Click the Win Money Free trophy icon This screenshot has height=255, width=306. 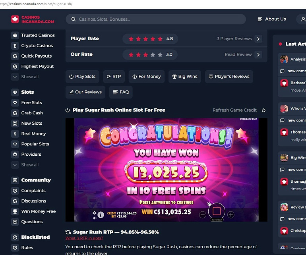15,211
